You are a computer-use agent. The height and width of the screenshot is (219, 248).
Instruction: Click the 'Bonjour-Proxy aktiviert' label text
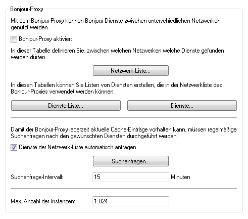[x=45, y=39]
